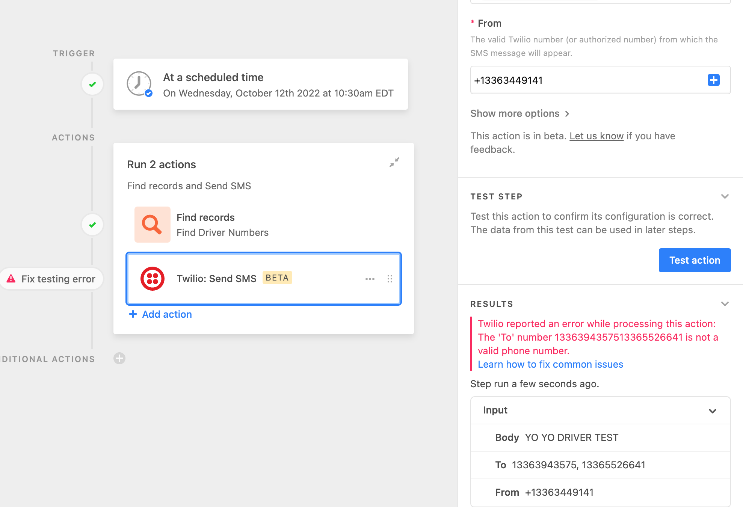743x507 pixels.
Task: Click Step run a few seconds ago text
Action: [535, 384]
